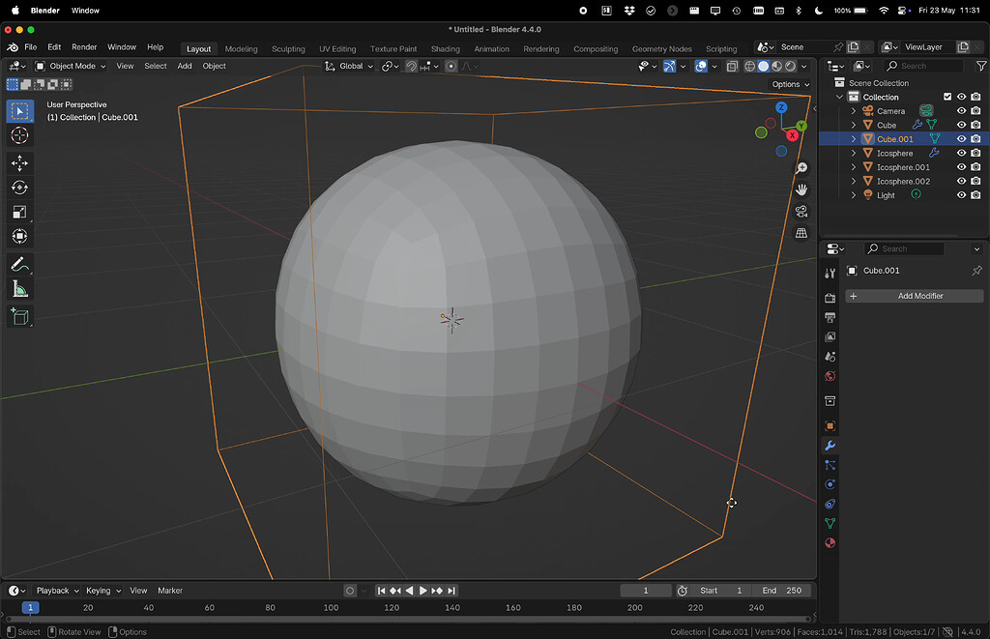Open the World properties tab
Screen dimensions: 990x639
pos(830,376)
